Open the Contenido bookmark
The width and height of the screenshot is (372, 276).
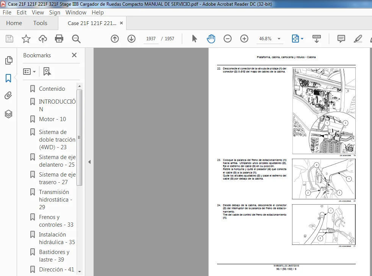[52, 89]
